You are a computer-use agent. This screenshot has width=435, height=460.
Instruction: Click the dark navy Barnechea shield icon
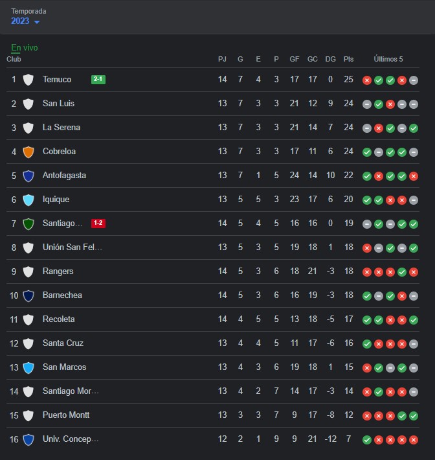pos(28,296)
